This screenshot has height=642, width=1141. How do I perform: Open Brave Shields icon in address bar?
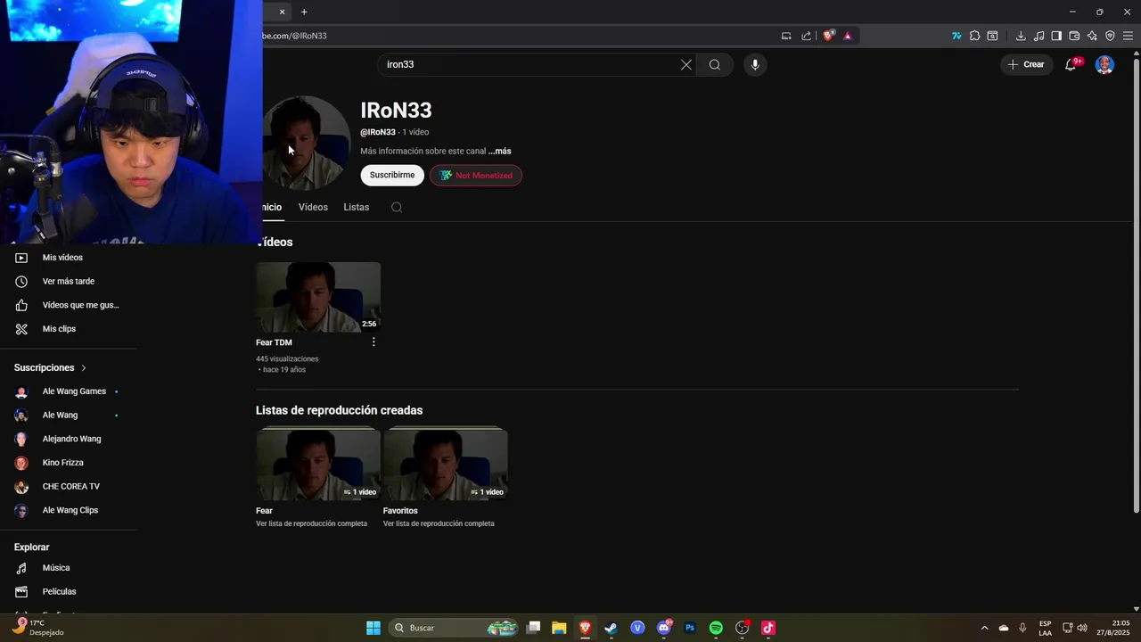[x=829, y=36]
